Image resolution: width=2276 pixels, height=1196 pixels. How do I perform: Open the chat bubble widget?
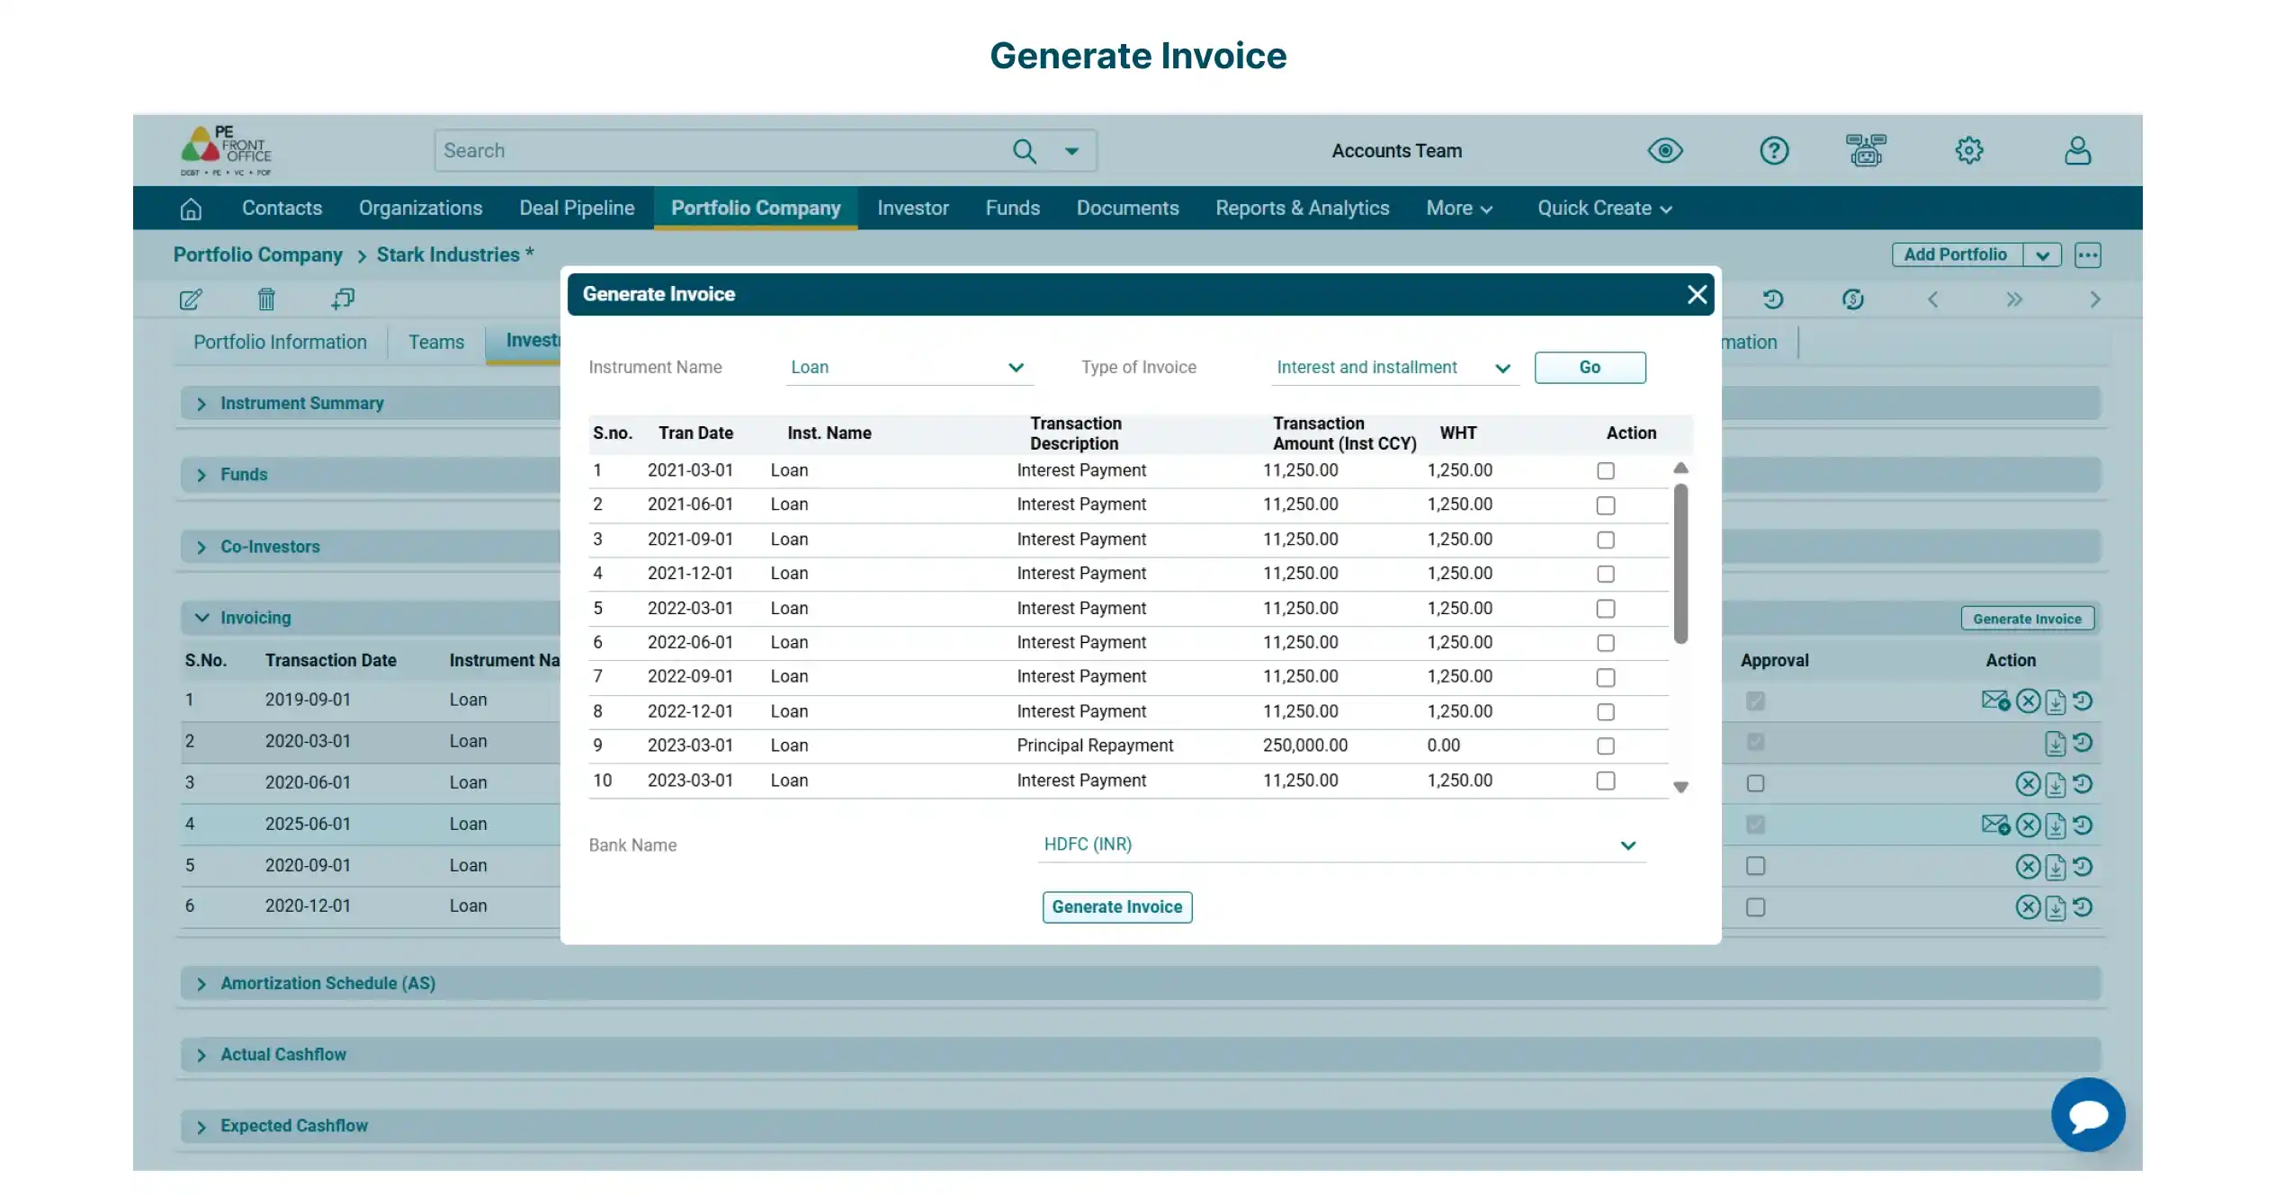click(x=2088, y=1115)
